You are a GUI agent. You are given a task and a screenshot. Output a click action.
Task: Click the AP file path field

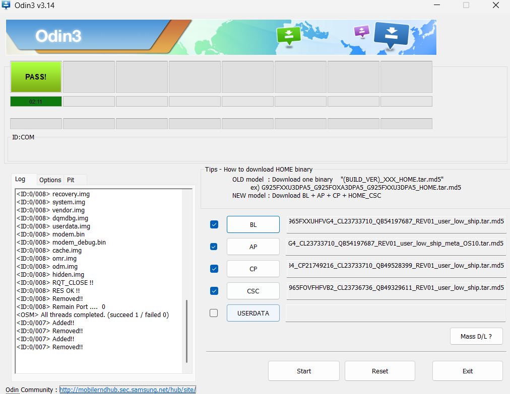(396, 246)
